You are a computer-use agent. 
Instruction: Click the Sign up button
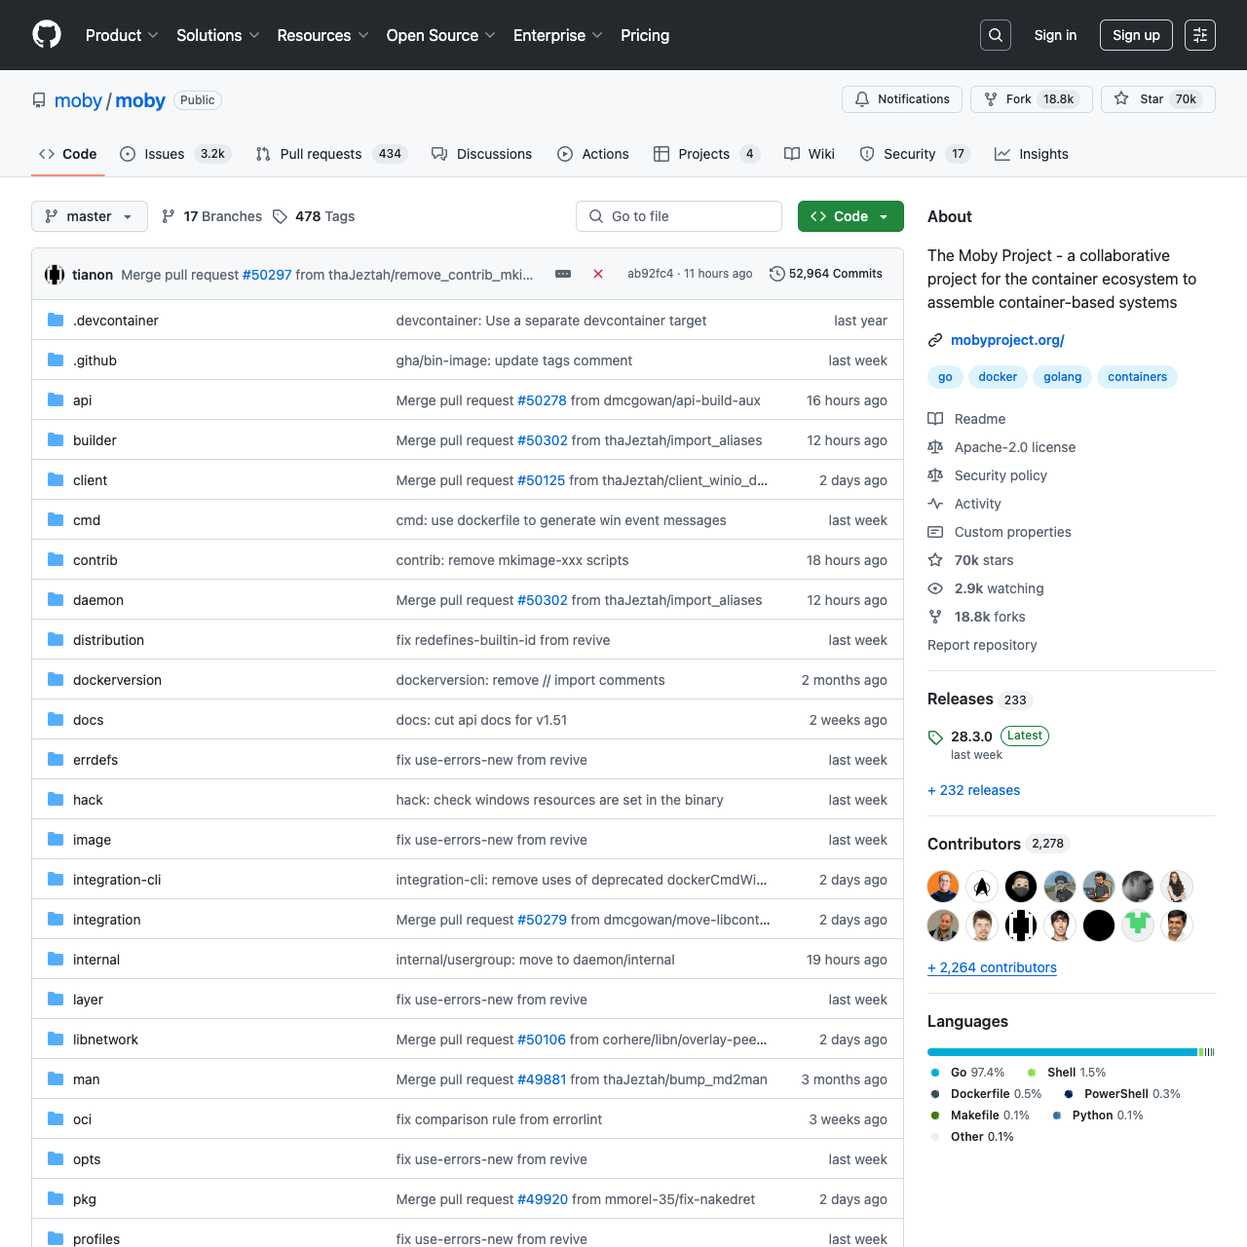(1136, 35)
